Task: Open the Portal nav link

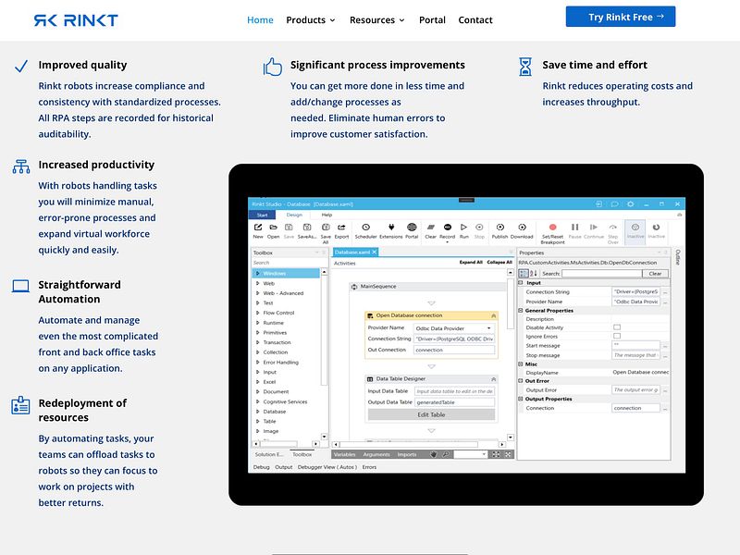Action: tap(432, 19)
